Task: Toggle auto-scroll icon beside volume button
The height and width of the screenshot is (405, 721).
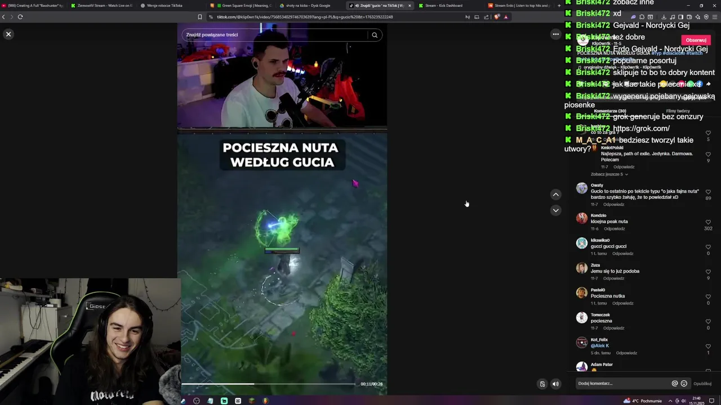Action: [542, 384]
